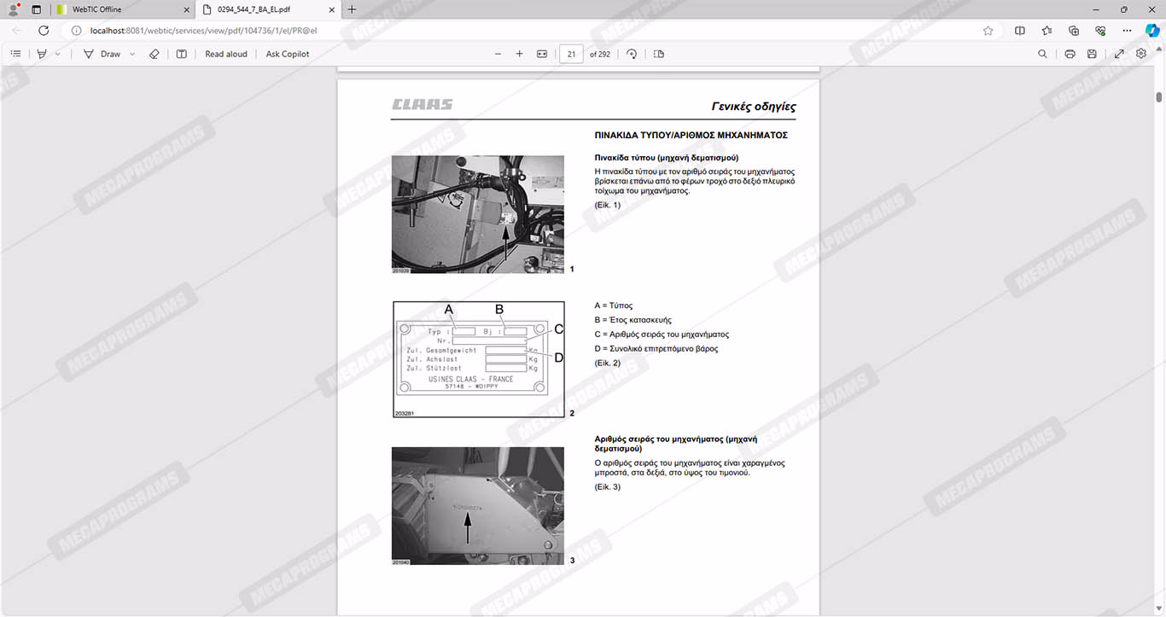The image size is (1166, 617).
Task: Open the Favorites list
Action: 1046,31
